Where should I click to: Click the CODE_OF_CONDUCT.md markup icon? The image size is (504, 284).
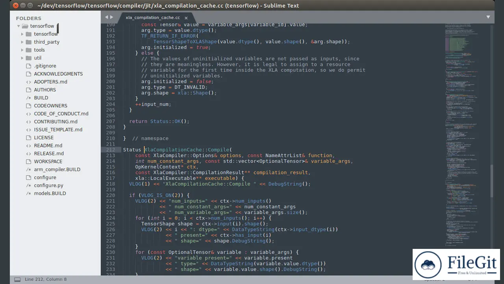[x=28, y=114]
